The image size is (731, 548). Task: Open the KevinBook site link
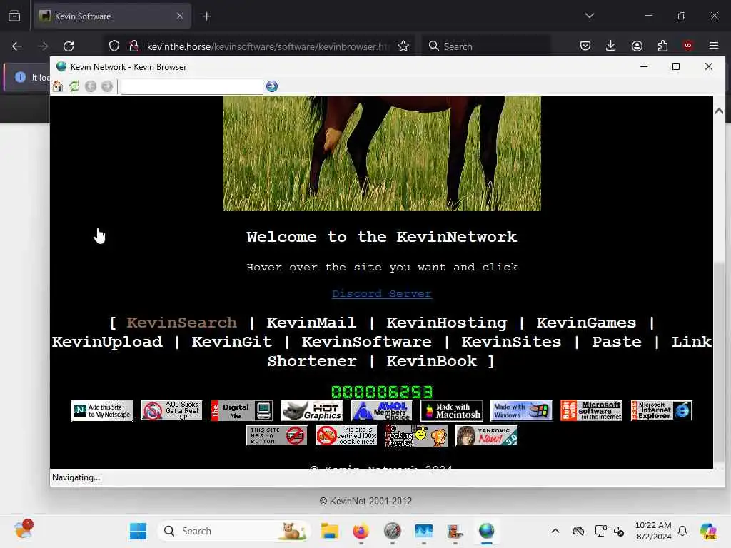(432, 361)
